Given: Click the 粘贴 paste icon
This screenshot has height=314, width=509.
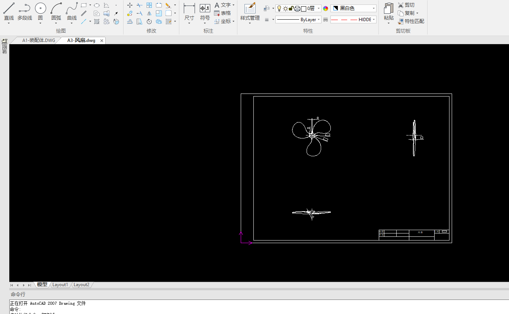Looking at the screenshot, I should pos(388,9).
